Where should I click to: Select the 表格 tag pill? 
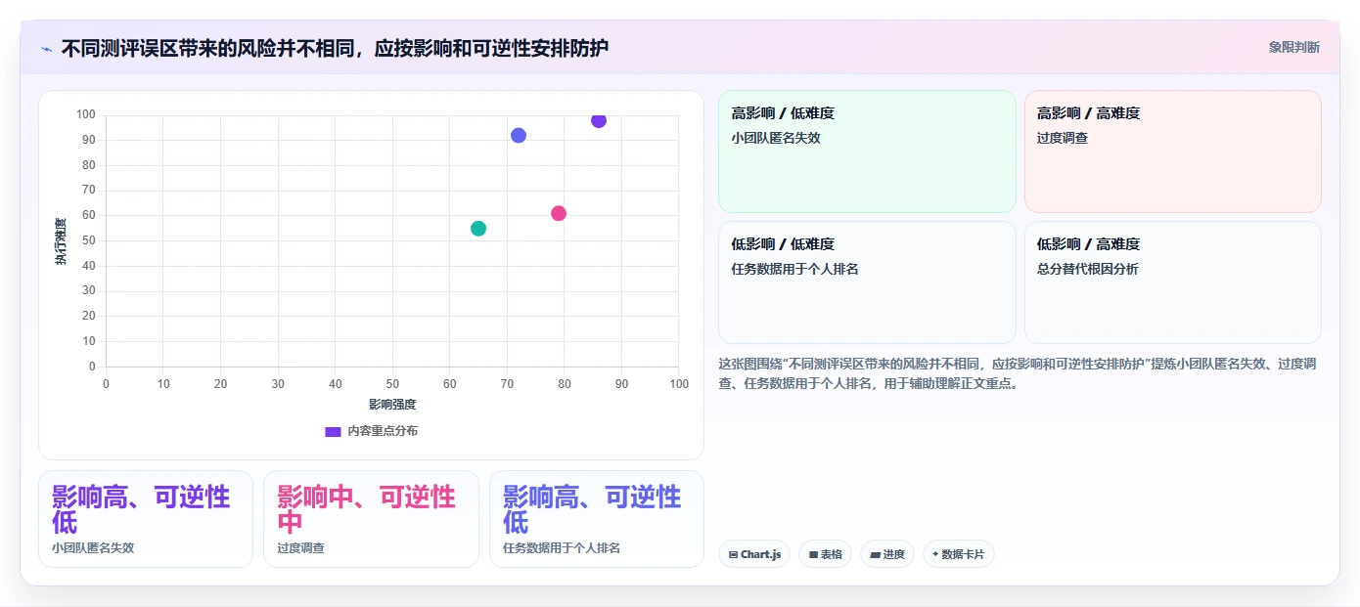pos(826,554)
